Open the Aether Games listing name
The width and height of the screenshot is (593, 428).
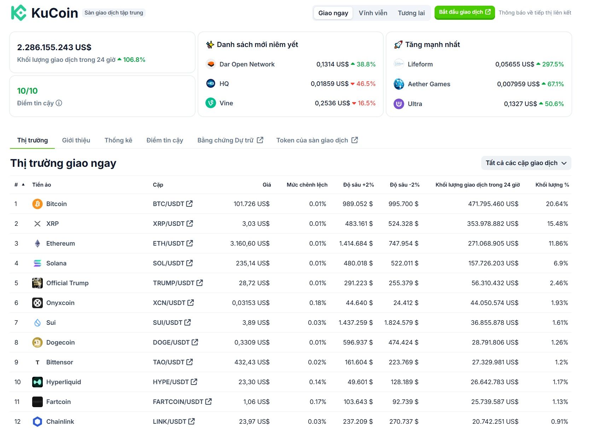pyautogui.click(x=429, y=84)
